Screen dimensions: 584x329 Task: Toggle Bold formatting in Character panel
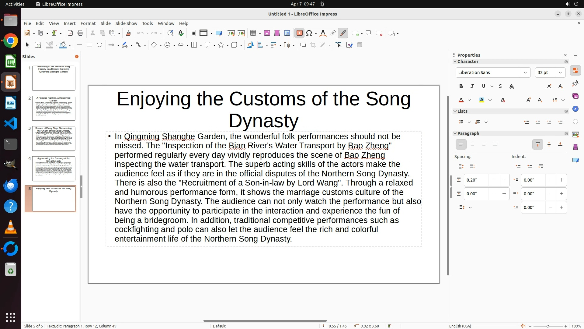pyautogui.click(x=461, y=87)
